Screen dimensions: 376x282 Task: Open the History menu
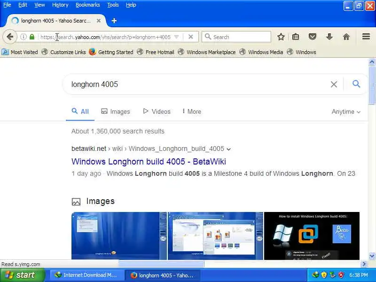(60, 5)
